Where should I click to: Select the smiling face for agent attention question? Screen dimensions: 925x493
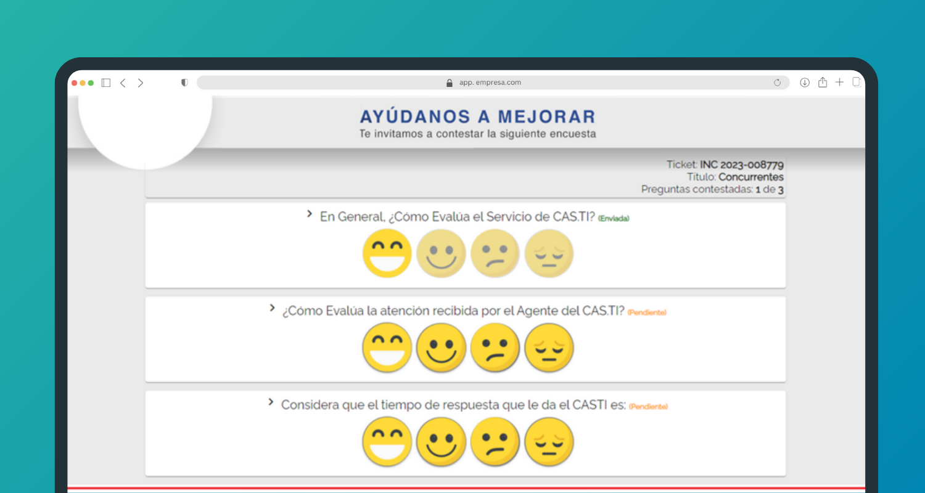point(441,348)
